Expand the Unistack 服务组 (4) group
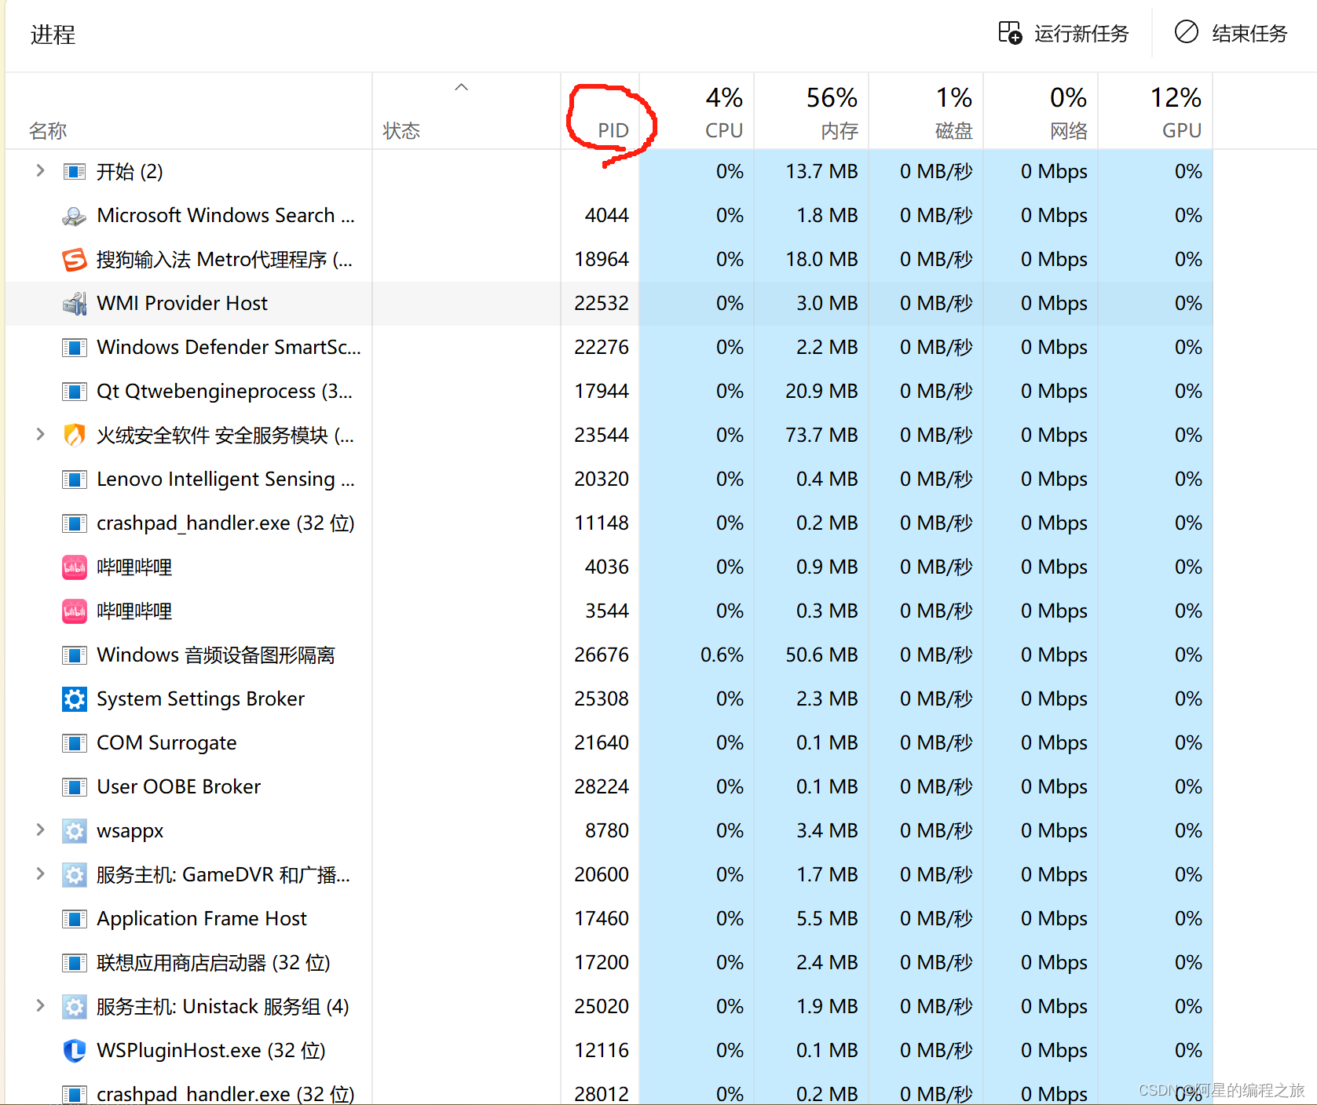Screen dimensions: 1317x1105 [x=40, y=1006]
